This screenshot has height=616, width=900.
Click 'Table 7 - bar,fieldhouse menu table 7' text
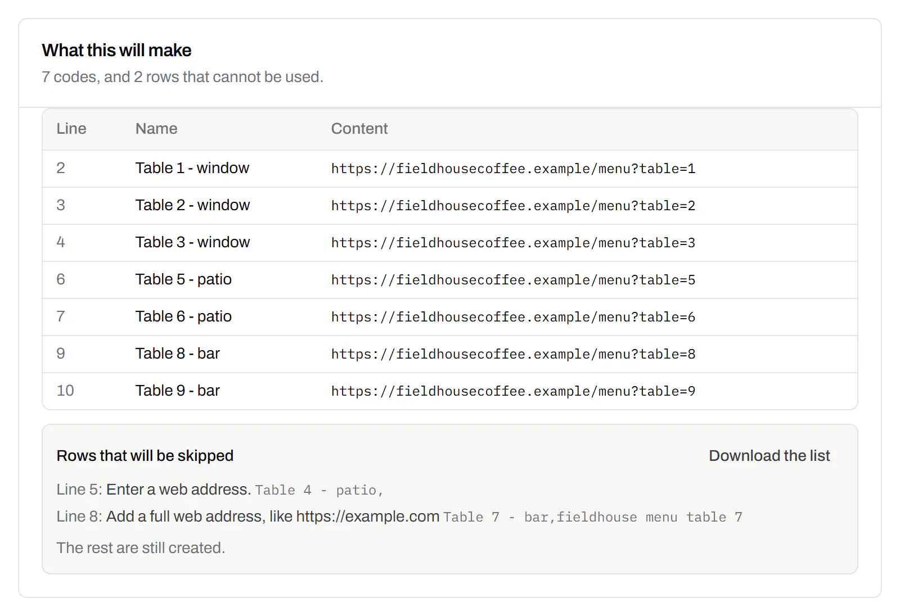593,517
